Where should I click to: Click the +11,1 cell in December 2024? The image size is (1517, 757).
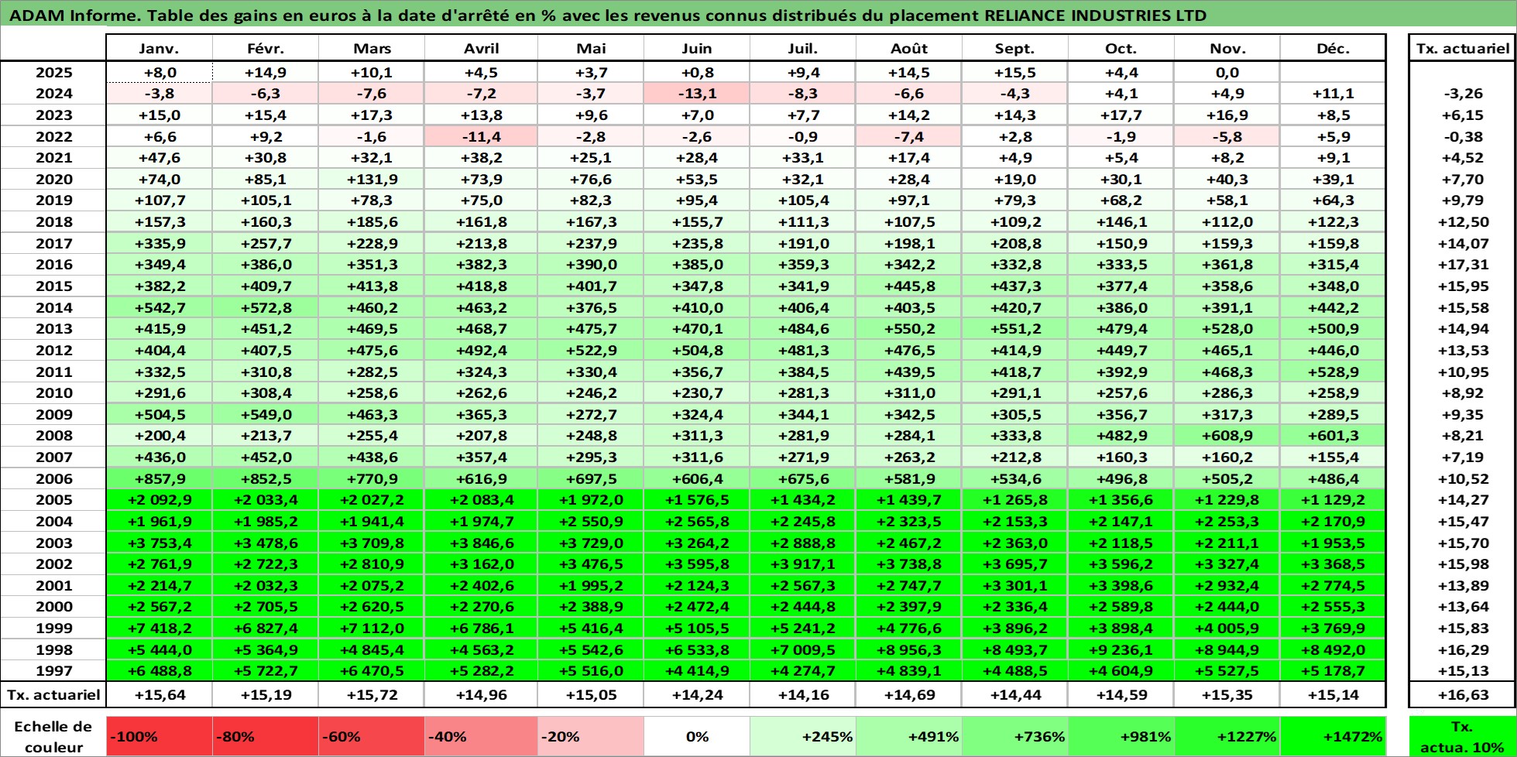[x=1333, y=94]
